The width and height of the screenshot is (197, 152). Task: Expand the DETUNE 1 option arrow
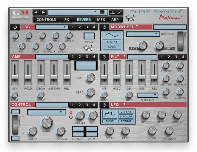pos(55,51)
